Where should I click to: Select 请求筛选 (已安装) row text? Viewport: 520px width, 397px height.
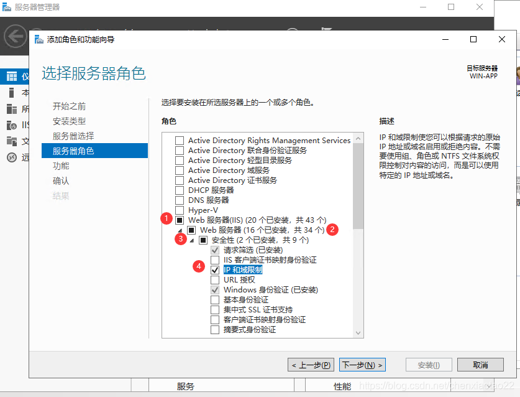tap(253, 250)
